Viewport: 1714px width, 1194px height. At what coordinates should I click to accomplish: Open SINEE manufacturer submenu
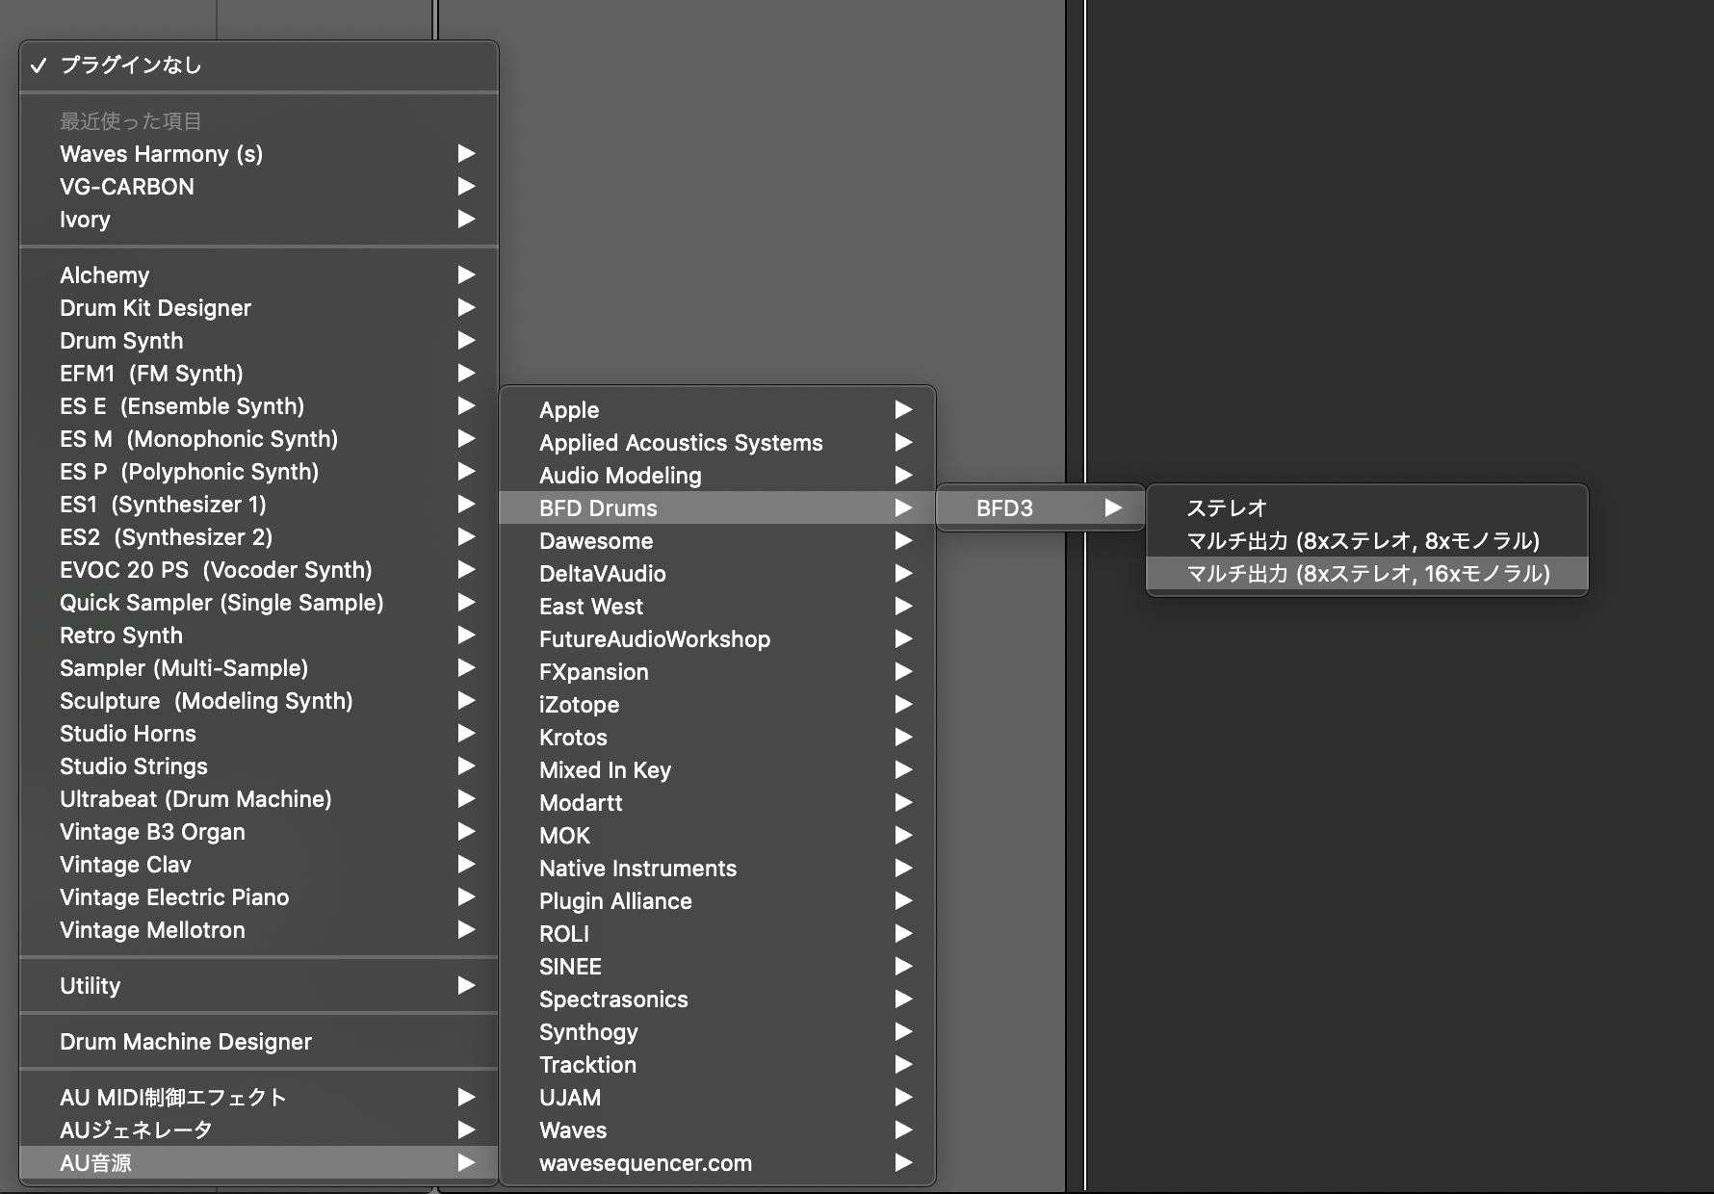pyautogui.click(x=717, y=967)
